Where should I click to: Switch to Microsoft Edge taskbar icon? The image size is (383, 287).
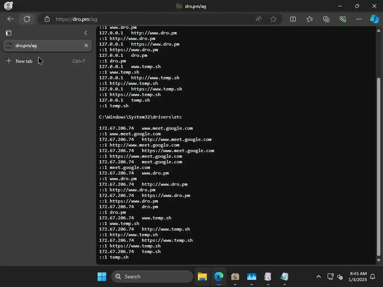pos(218,277)
